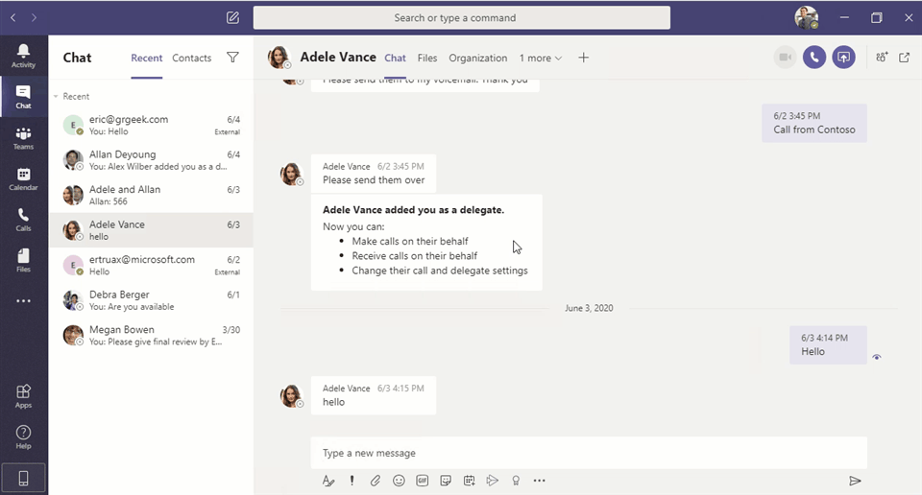
Task: Switch to the Recent tab
Action: point(146,58)
